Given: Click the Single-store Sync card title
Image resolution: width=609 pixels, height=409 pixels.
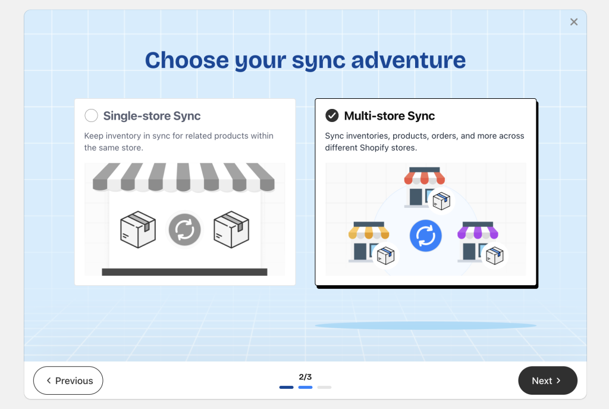Looking at the screenshot, I should (x=152, y=115).
